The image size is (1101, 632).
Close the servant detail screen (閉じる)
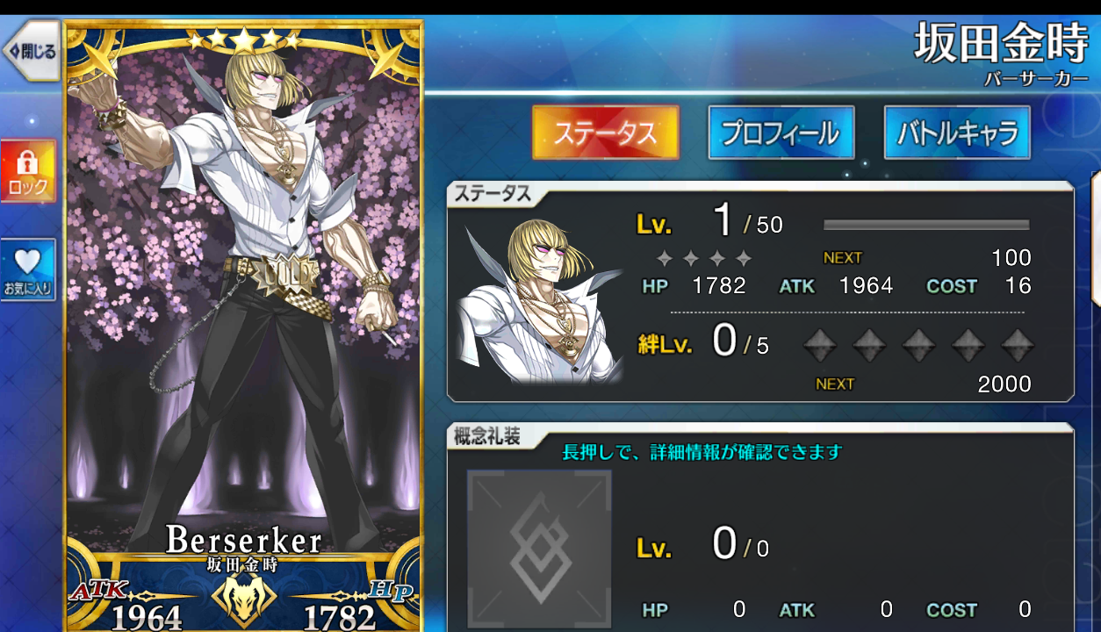31,51
